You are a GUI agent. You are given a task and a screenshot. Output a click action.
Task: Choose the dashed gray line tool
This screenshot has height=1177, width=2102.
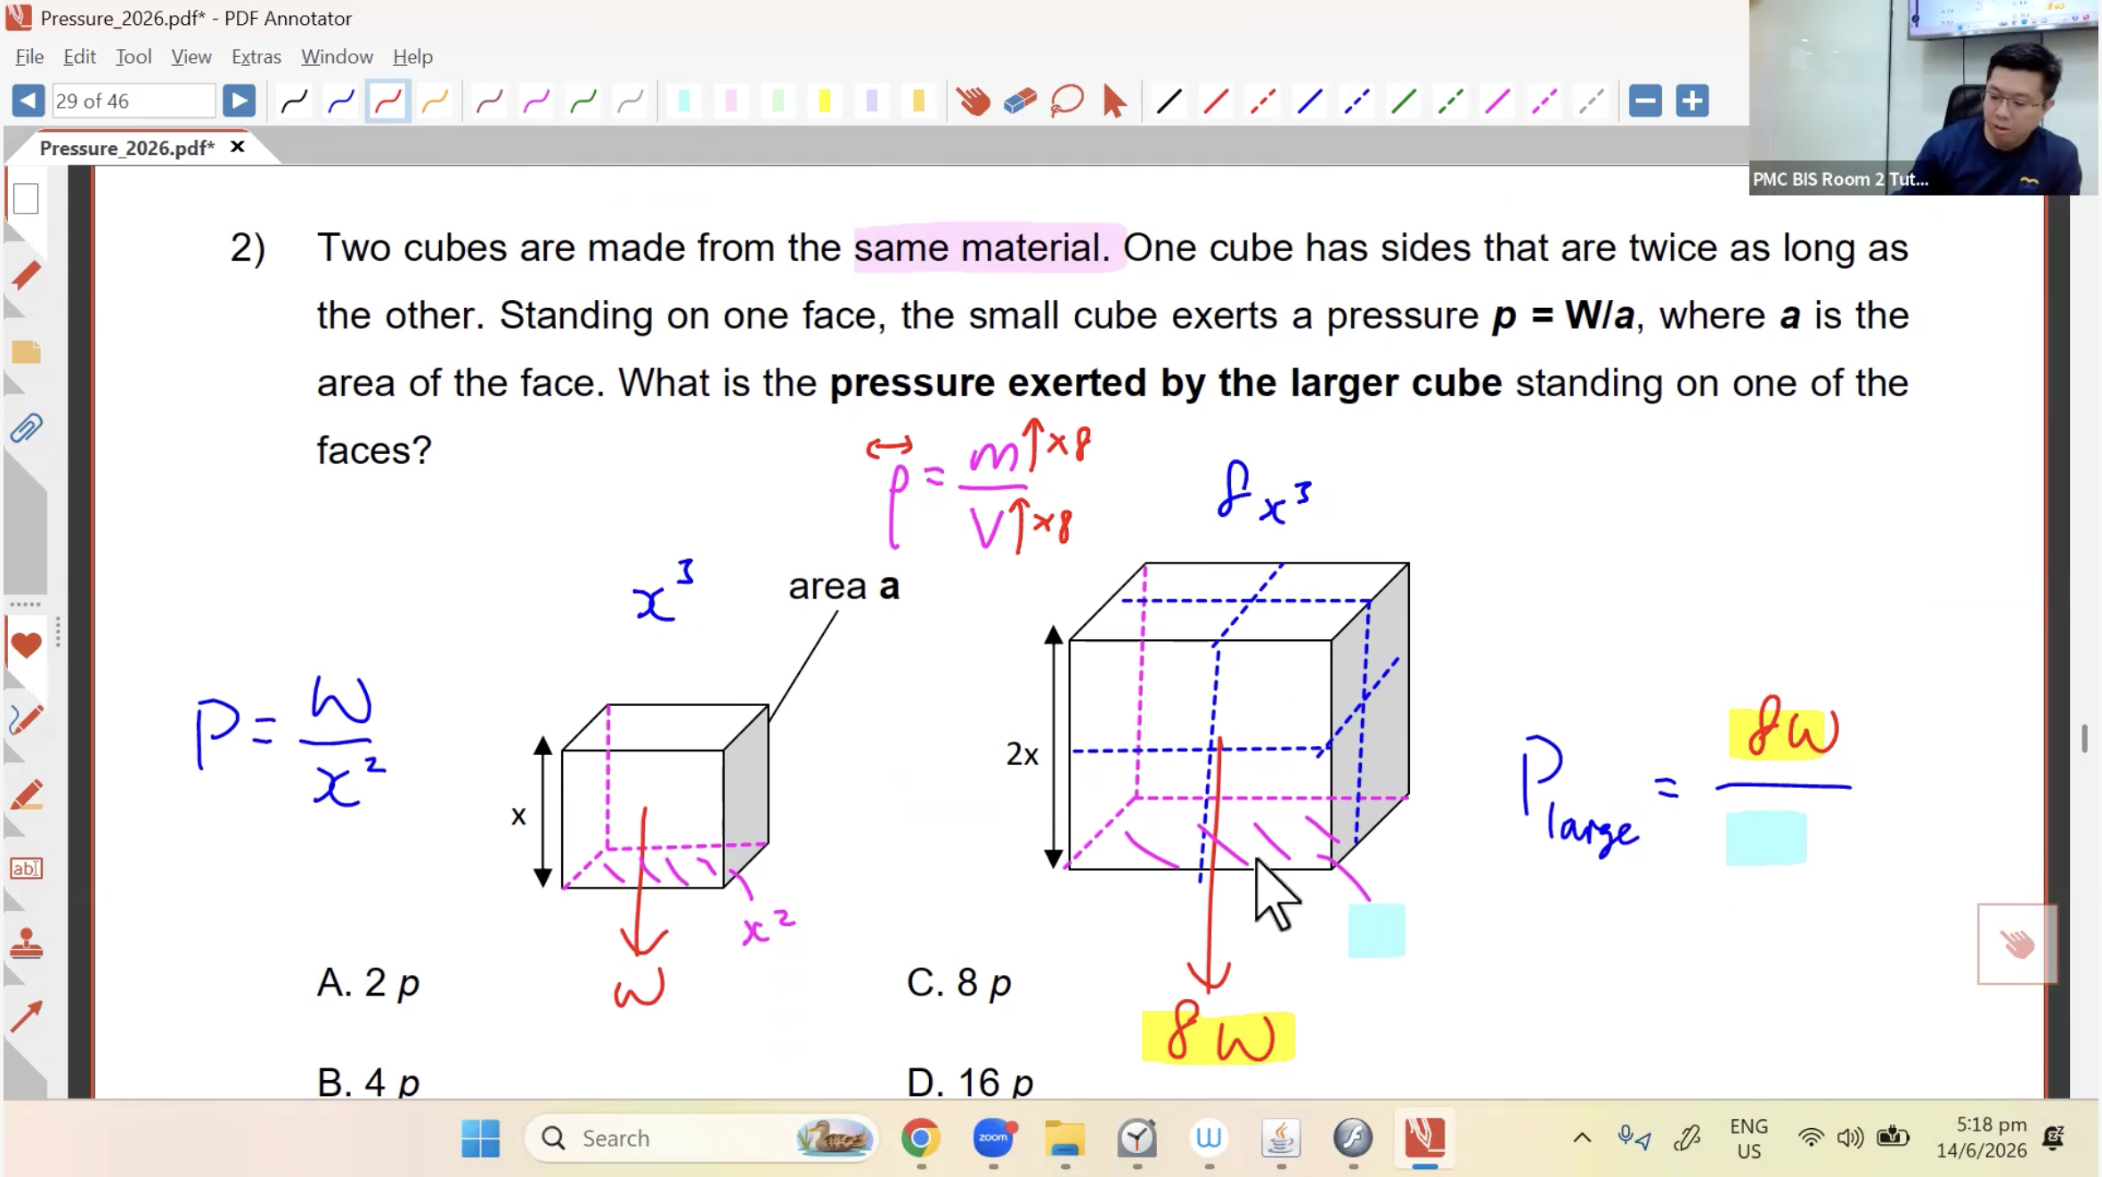(x=1592, y=101)
